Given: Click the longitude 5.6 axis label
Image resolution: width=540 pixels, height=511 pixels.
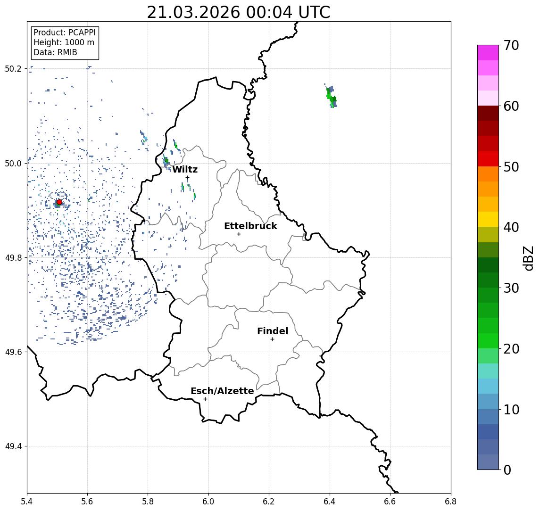Looking at the screenshot, I should coord(87,502).
